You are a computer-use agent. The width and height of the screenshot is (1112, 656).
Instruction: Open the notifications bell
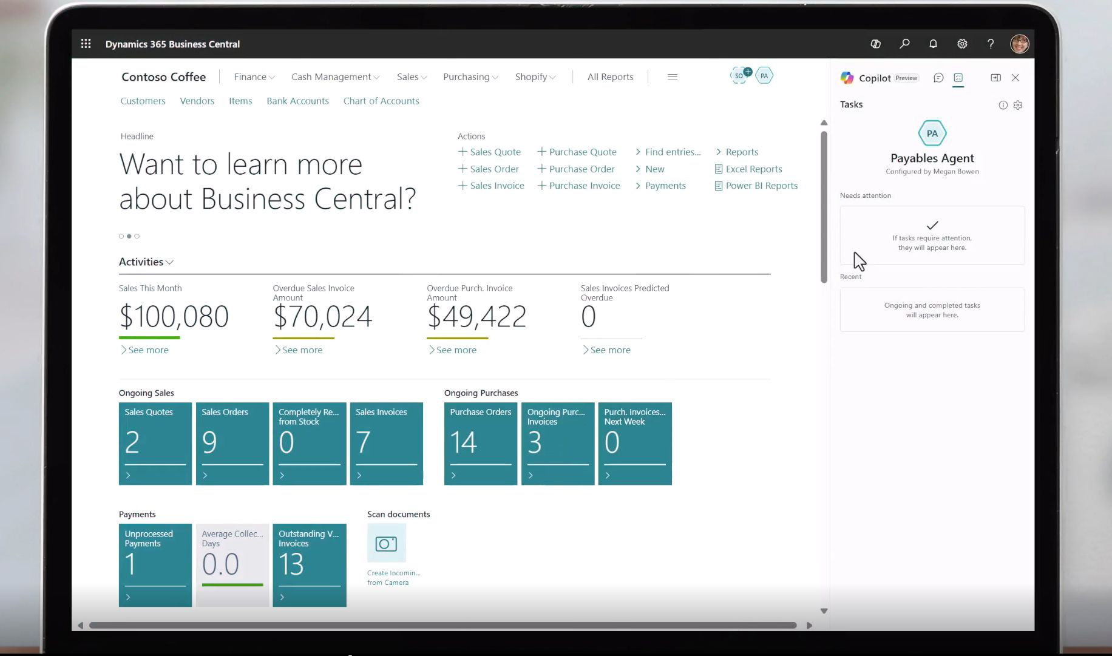(x=933, y=44)
